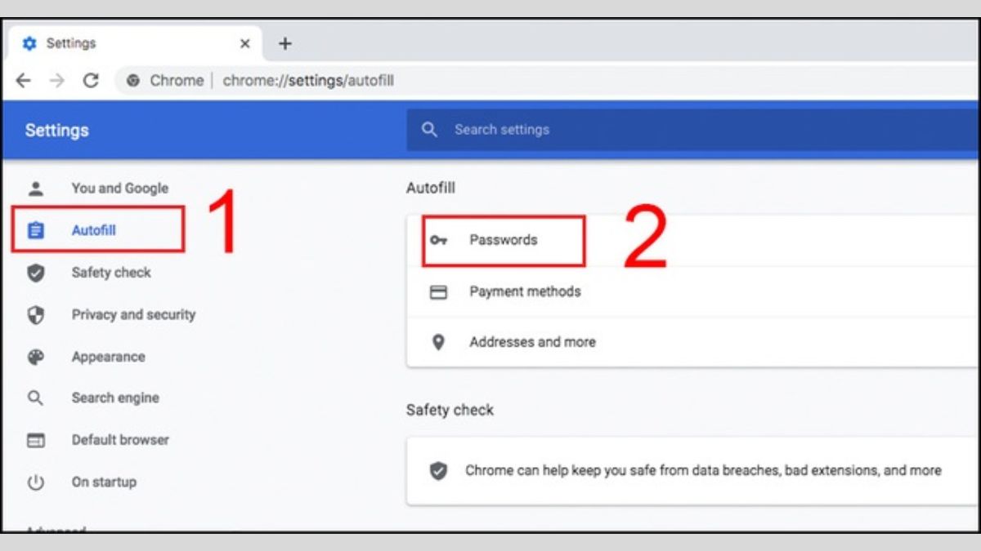Screen dimensions: 981x551
Task: Go to Privacy and security settings
Action: 133,315
